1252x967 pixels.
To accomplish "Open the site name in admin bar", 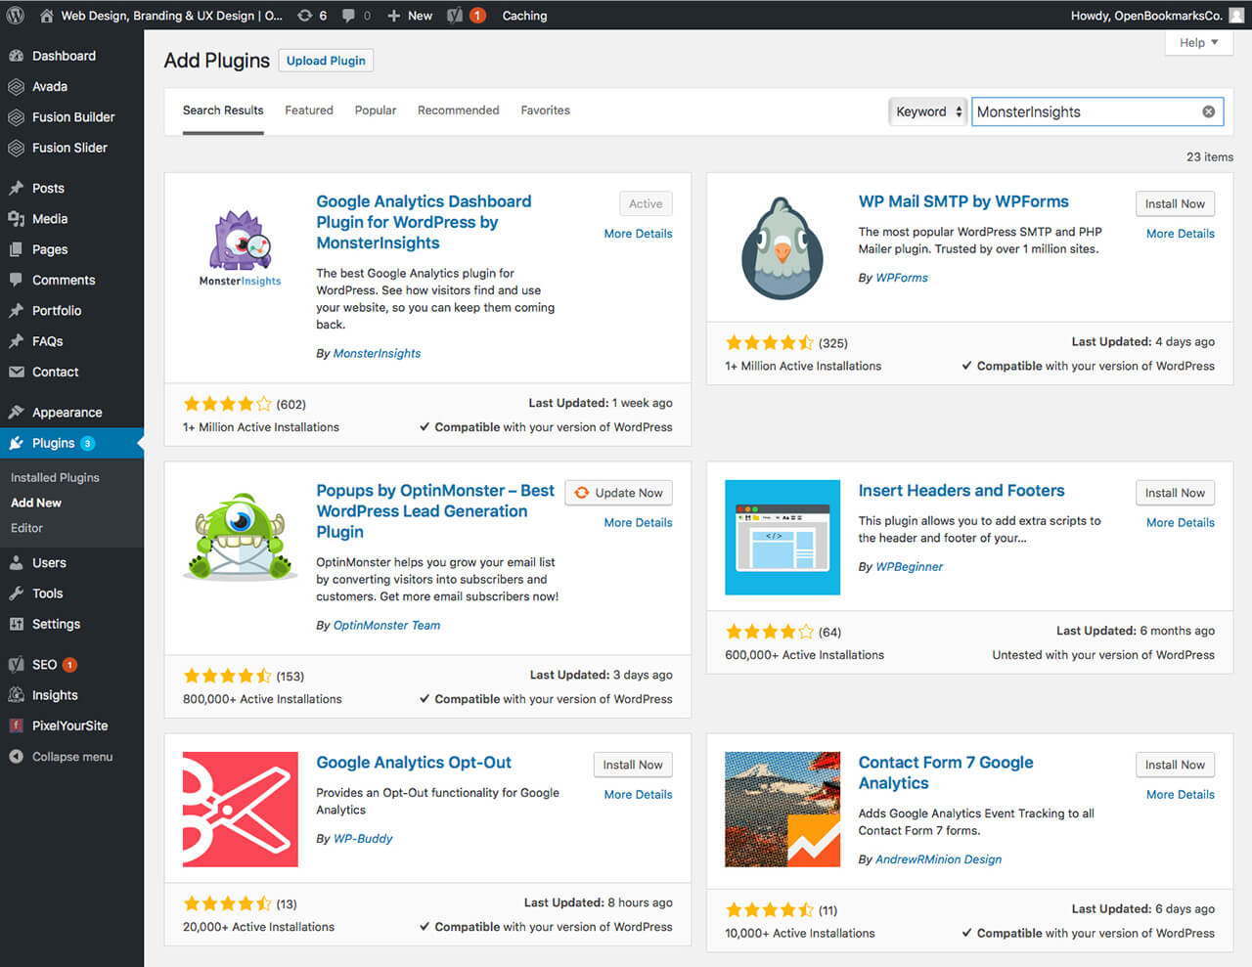I will pos(172,16).
